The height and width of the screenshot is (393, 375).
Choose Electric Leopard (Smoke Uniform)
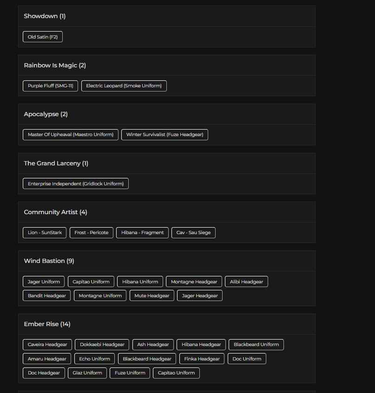tap(124, 86)
